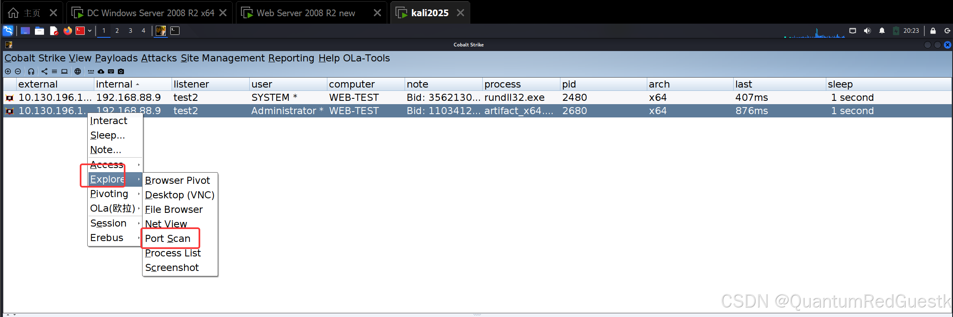The height and width of the screenshot is (317, 953).
Task: Choose Interact from the context menu
Action: [115, 121]
